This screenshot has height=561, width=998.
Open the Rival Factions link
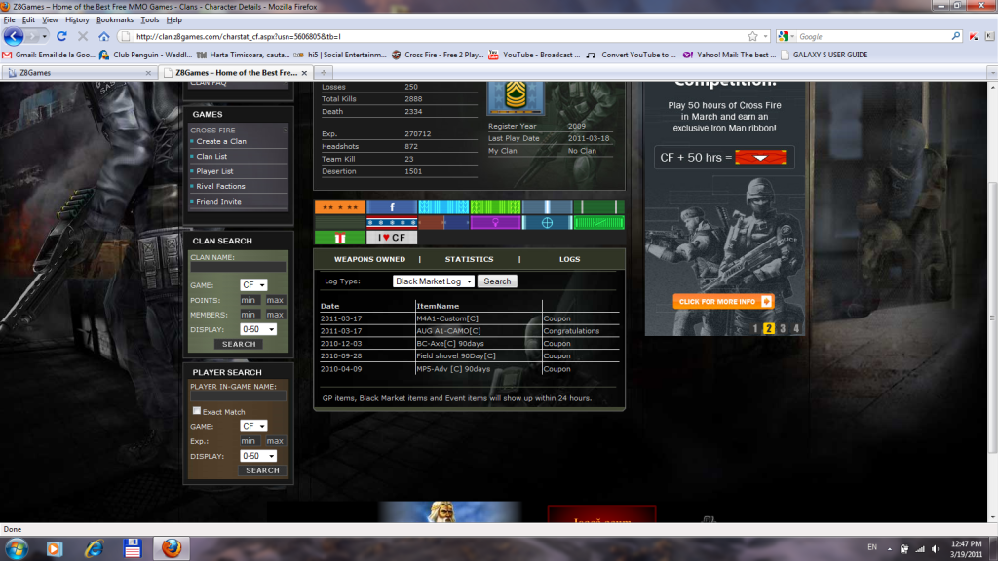coord(220,186)
